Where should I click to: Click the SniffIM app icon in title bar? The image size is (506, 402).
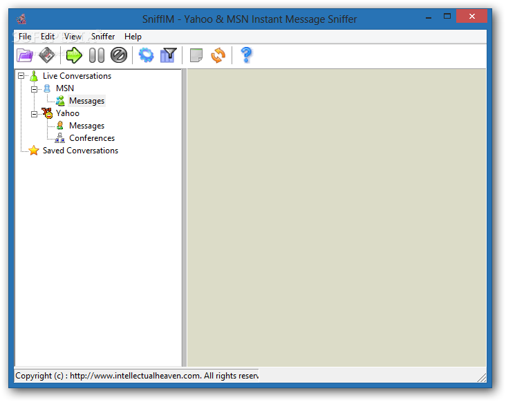21,19
